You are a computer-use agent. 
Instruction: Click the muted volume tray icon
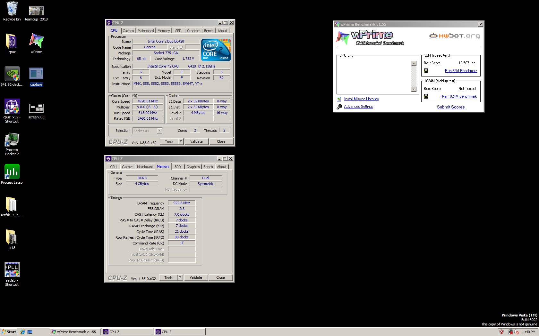pyautogui.click(x=516, y=332)
